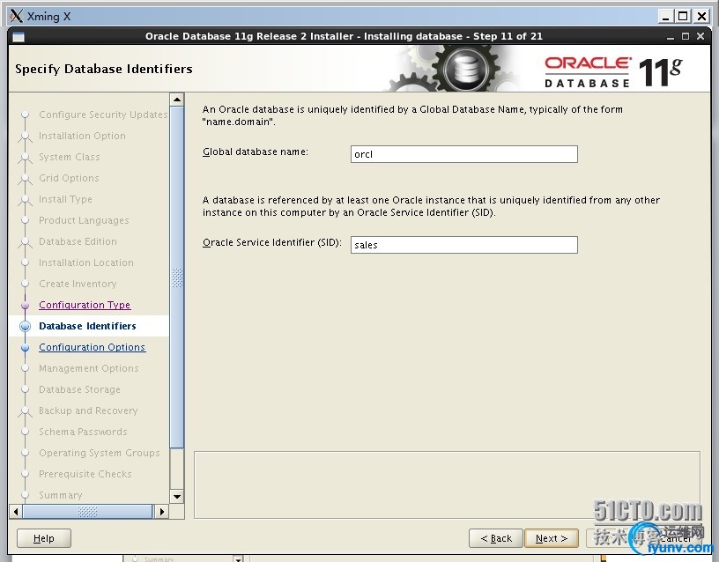Viewport: 719px width, 562px height.
Task: Click sidebar vertical scrollbar down arrow
Action: (x=177, y=496)
